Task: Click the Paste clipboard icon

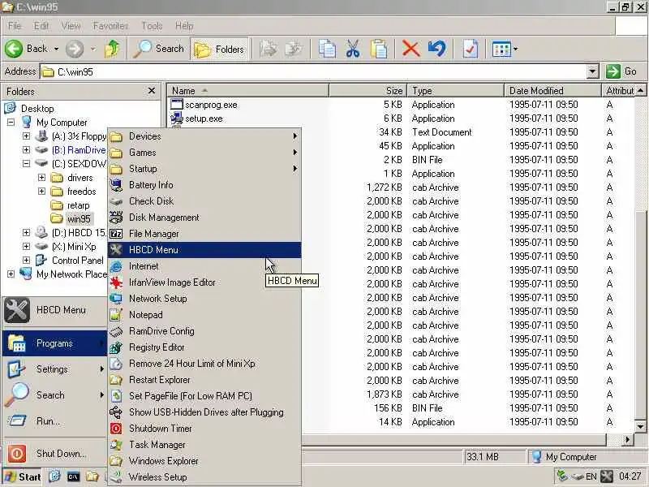Action: [378, 49]
